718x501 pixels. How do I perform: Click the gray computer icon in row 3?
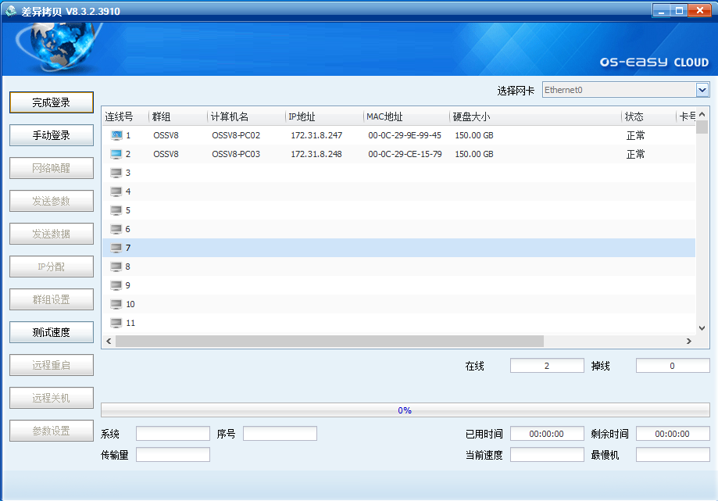click(x=116, y=173)
